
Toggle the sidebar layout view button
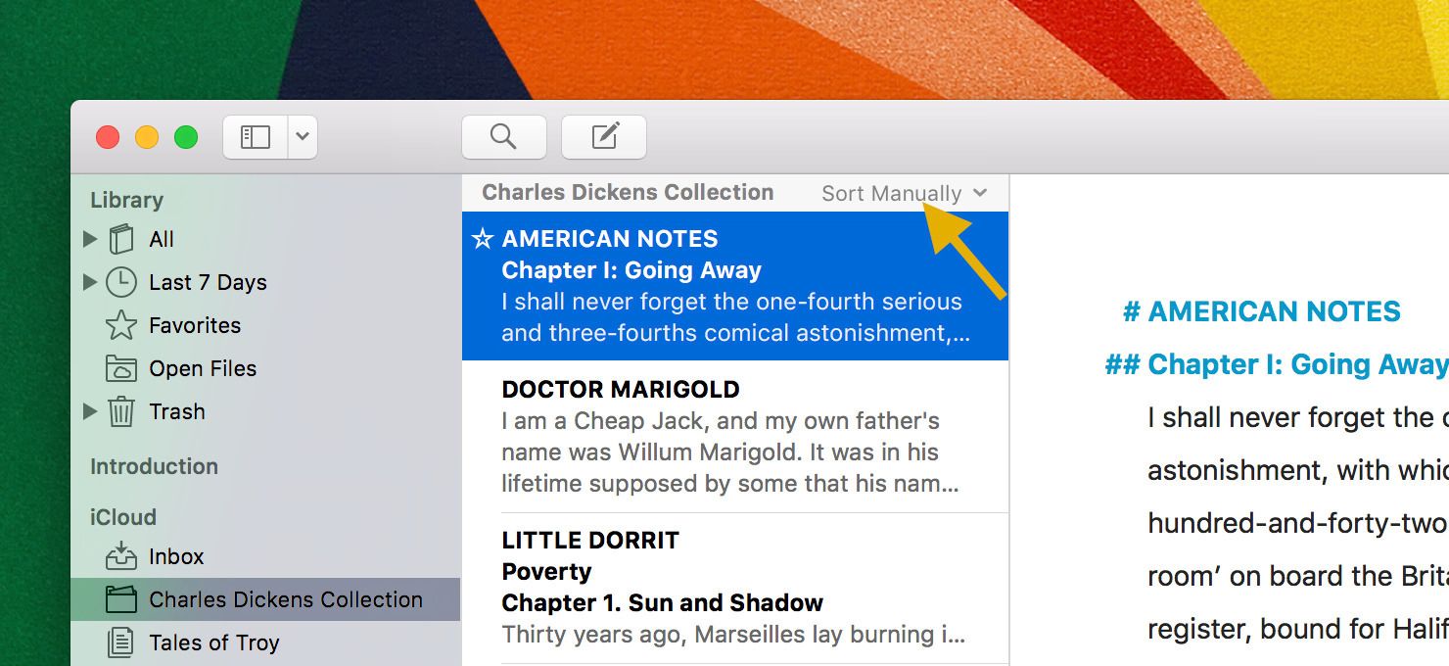pyautogui.click(x=256, y=137)
